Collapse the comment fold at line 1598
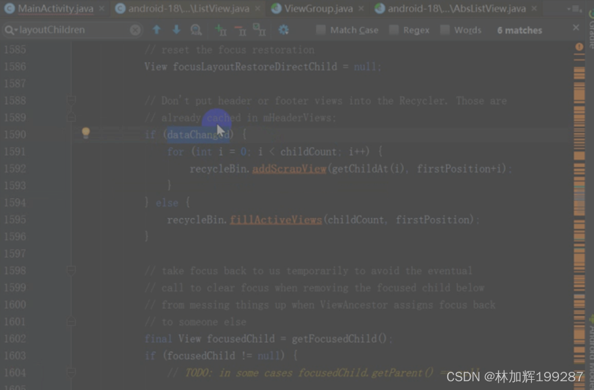Viewport: 594px width, 390px height. pyautogui.click(x=71, y=270)
